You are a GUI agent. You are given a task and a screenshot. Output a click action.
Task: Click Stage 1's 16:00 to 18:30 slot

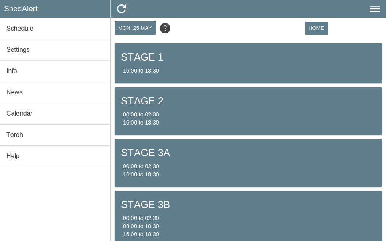pos(141,71)
